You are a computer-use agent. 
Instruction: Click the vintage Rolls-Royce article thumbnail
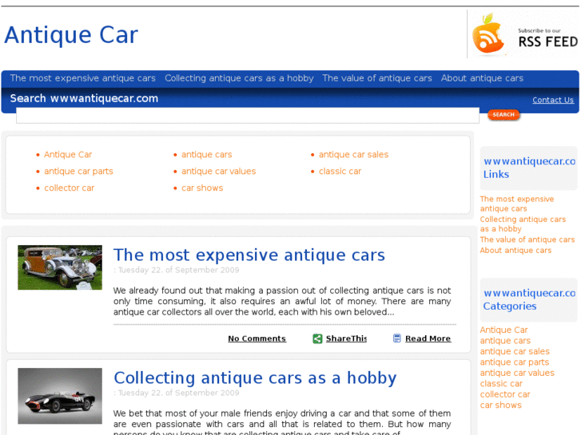[x=60, y=267]
